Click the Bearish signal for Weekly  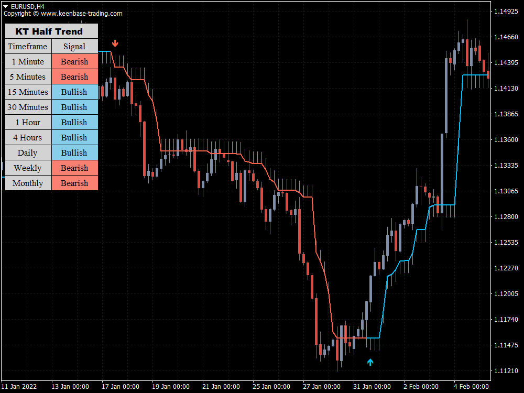75,168
